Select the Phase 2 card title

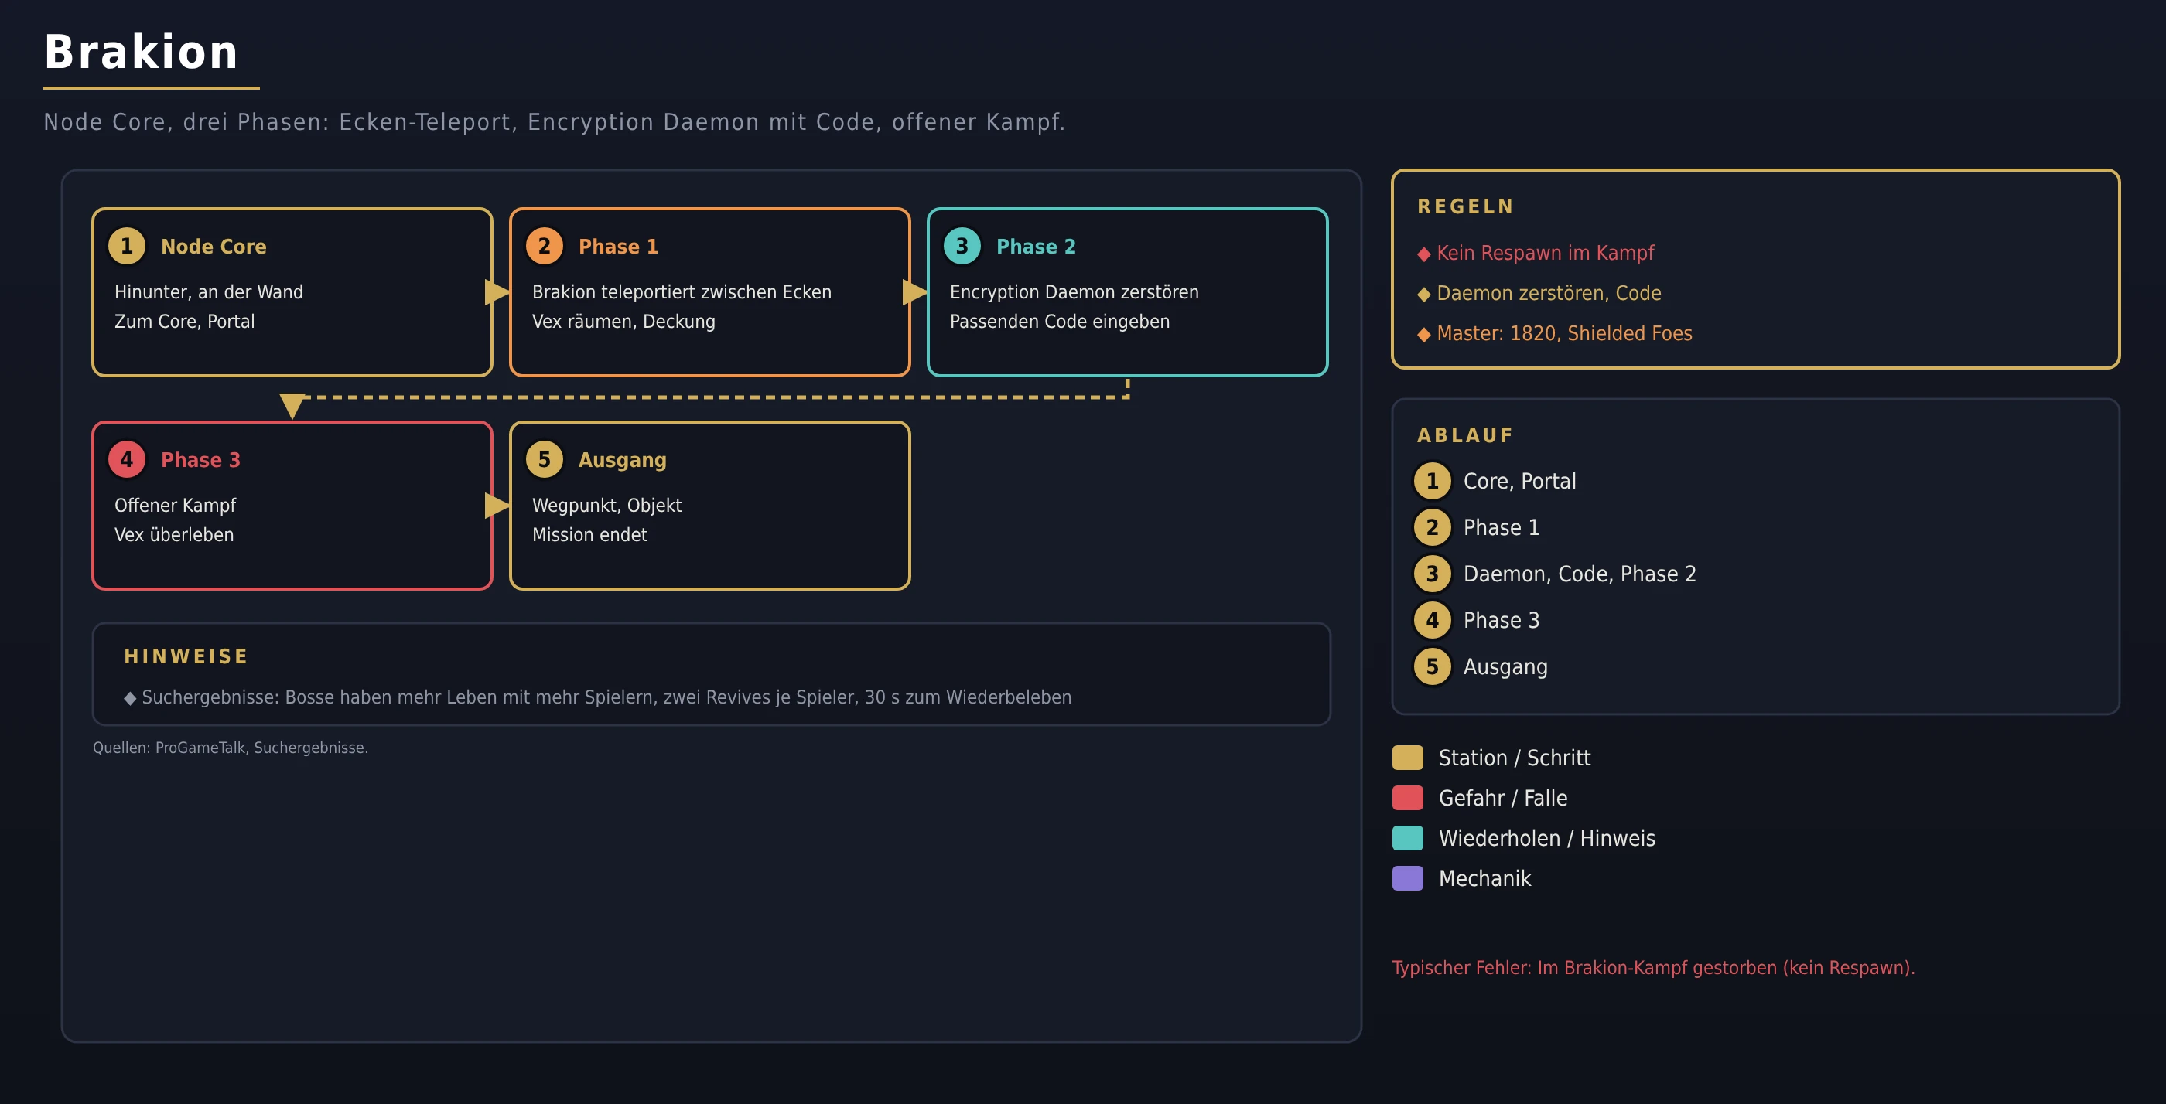click(x=1036, y=246)
